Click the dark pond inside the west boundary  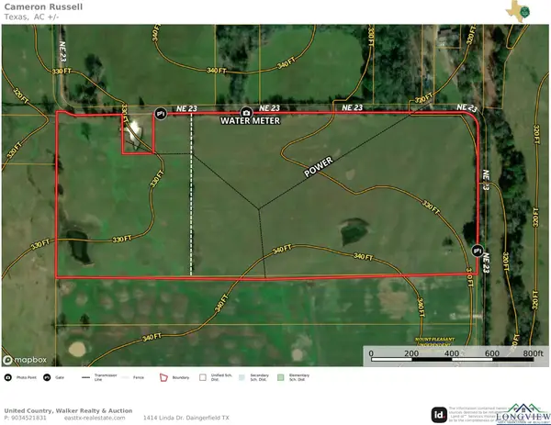79,247
